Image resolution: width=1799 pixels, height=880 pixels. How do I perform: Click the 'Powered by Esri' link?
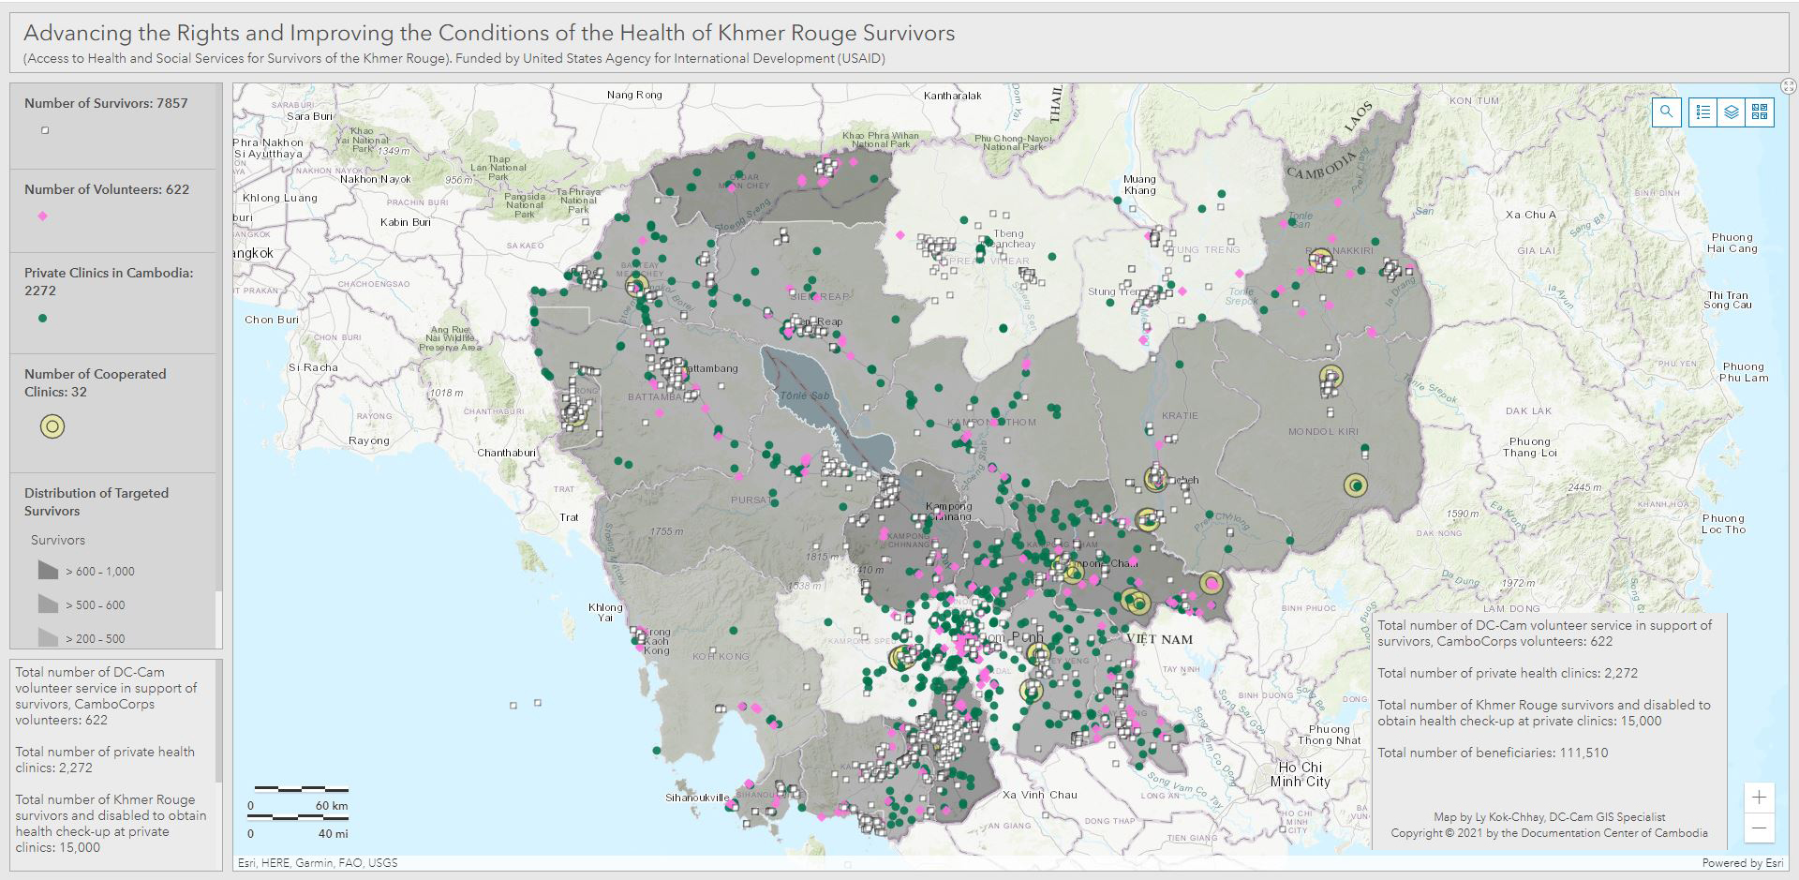[x=1742, y=863]
